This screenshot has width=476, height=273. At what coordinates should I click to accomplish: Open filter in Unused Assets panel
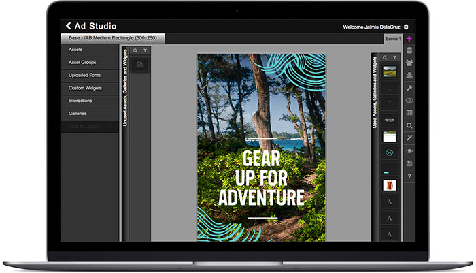[x=145, y=50]
